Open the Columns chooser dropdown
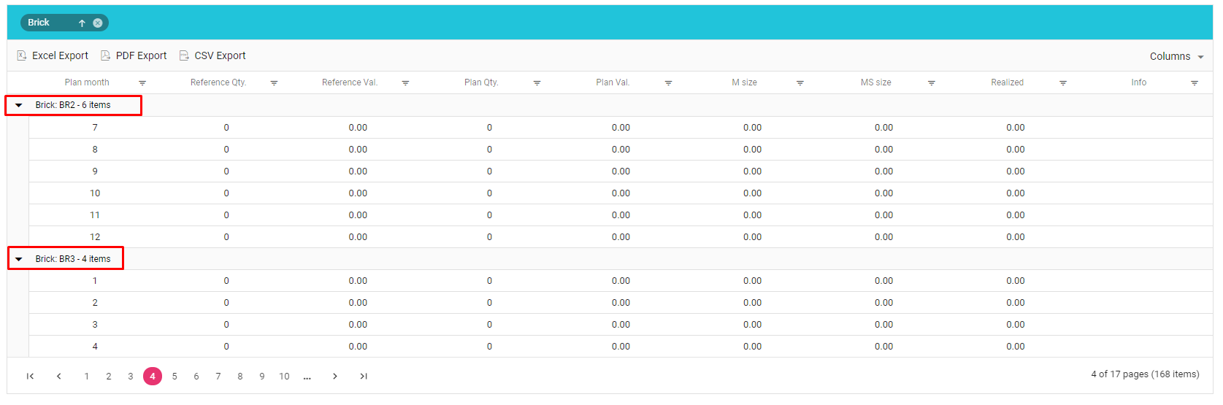The image size is (1223, 405). (x=1176, y=56)
